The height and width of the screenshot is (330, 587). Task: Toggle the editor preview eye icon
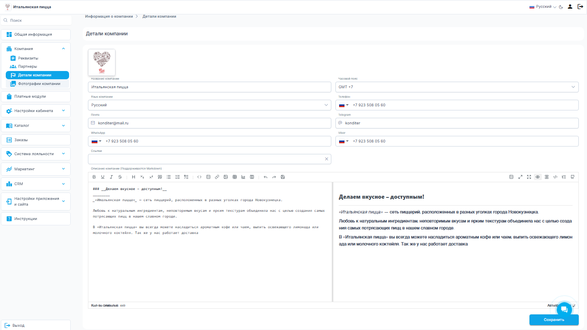[x=538, y=177]
